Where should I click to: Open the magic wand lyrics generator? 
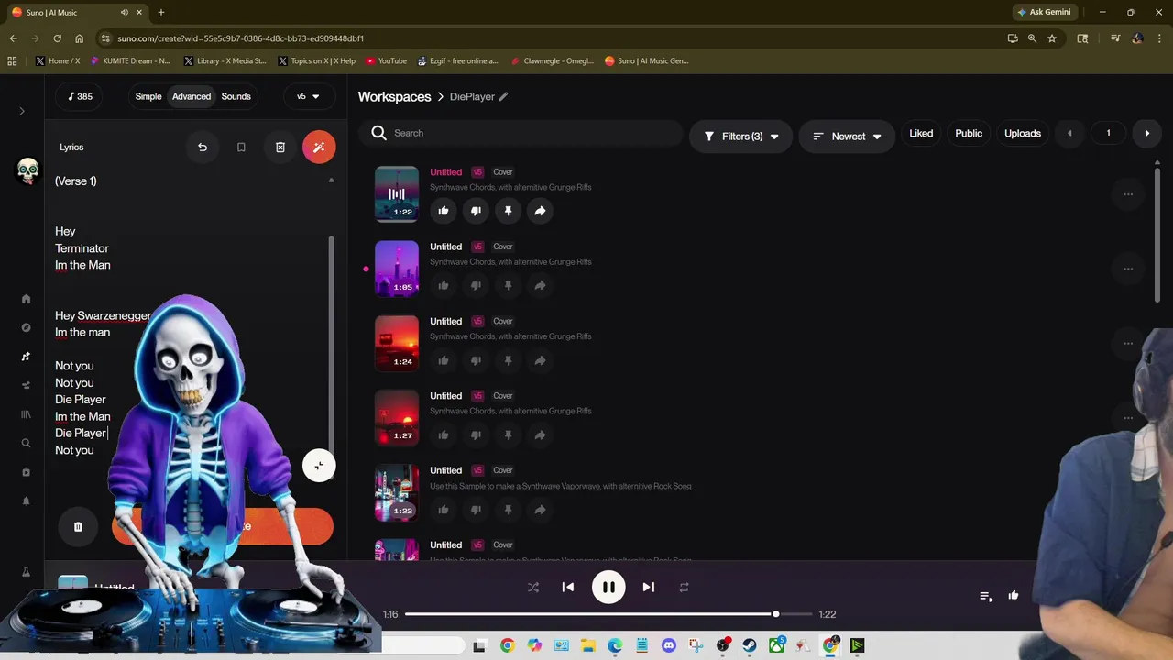(319, 147)
